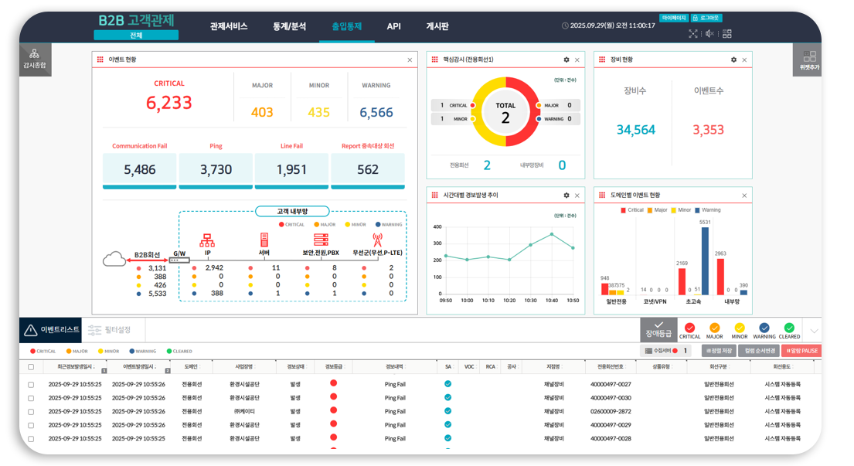Click the G/W gateway device icon
This screenshot has height=466, width=854.
(x=179, y=260)
